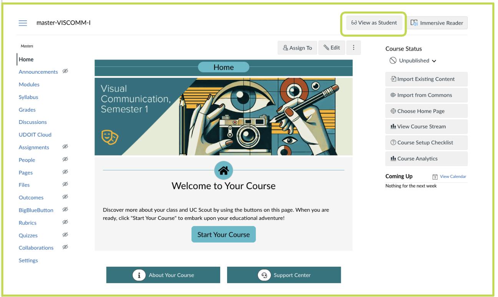Open About Your Course
This screenshot has width=498, height=297.
coord(163,275)
